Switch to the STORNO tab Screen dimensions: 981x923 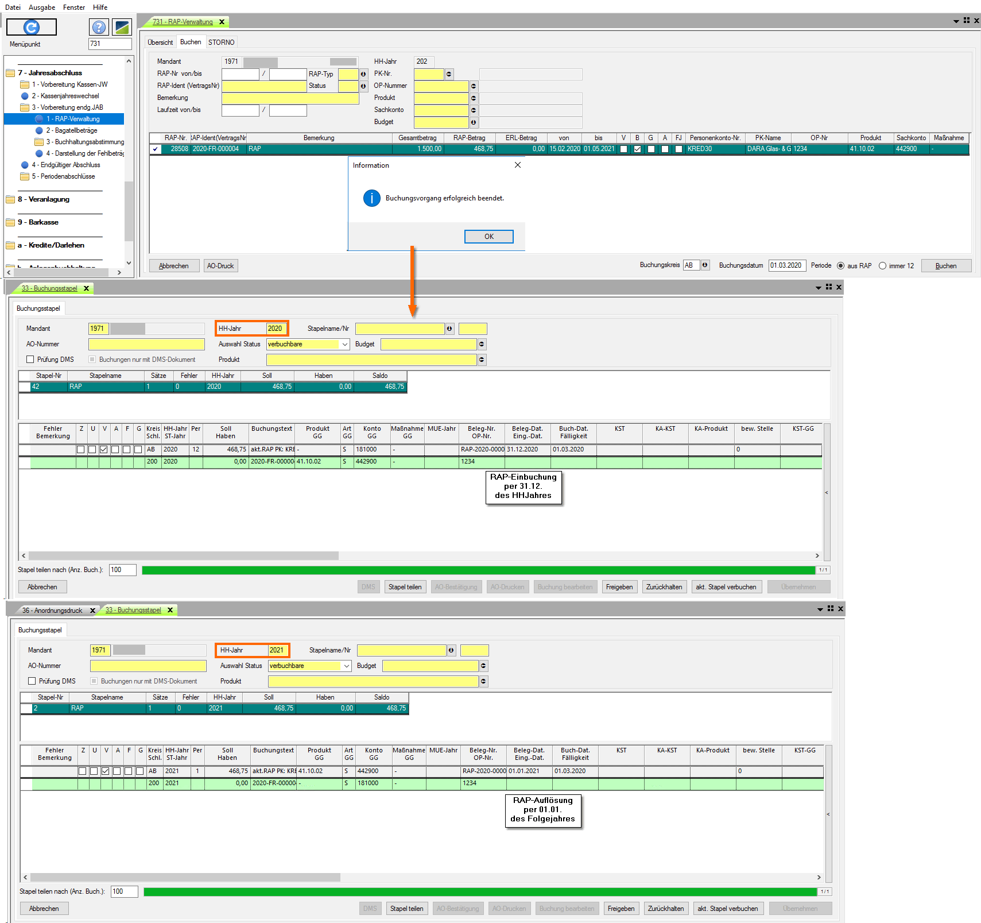pyautogui.click(x=221, y=43)
